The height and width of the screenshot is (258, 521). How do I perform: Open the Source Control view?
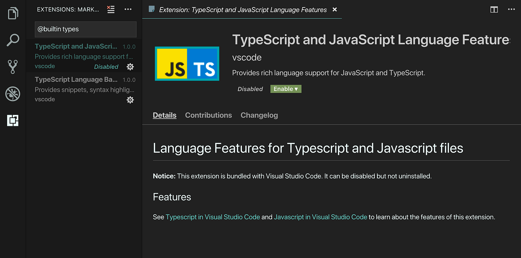tap(13, 67)
